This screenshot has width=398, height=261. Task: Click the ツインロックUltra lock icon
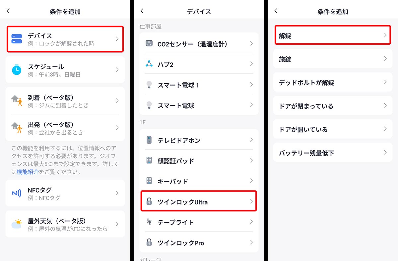click(149, 201)
